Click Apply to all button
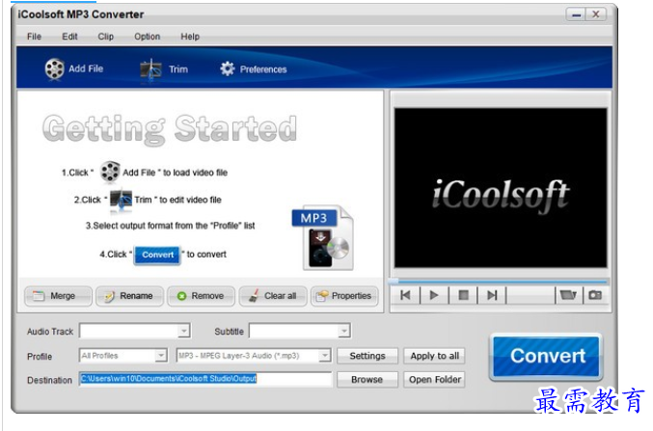 coord(434,356)
